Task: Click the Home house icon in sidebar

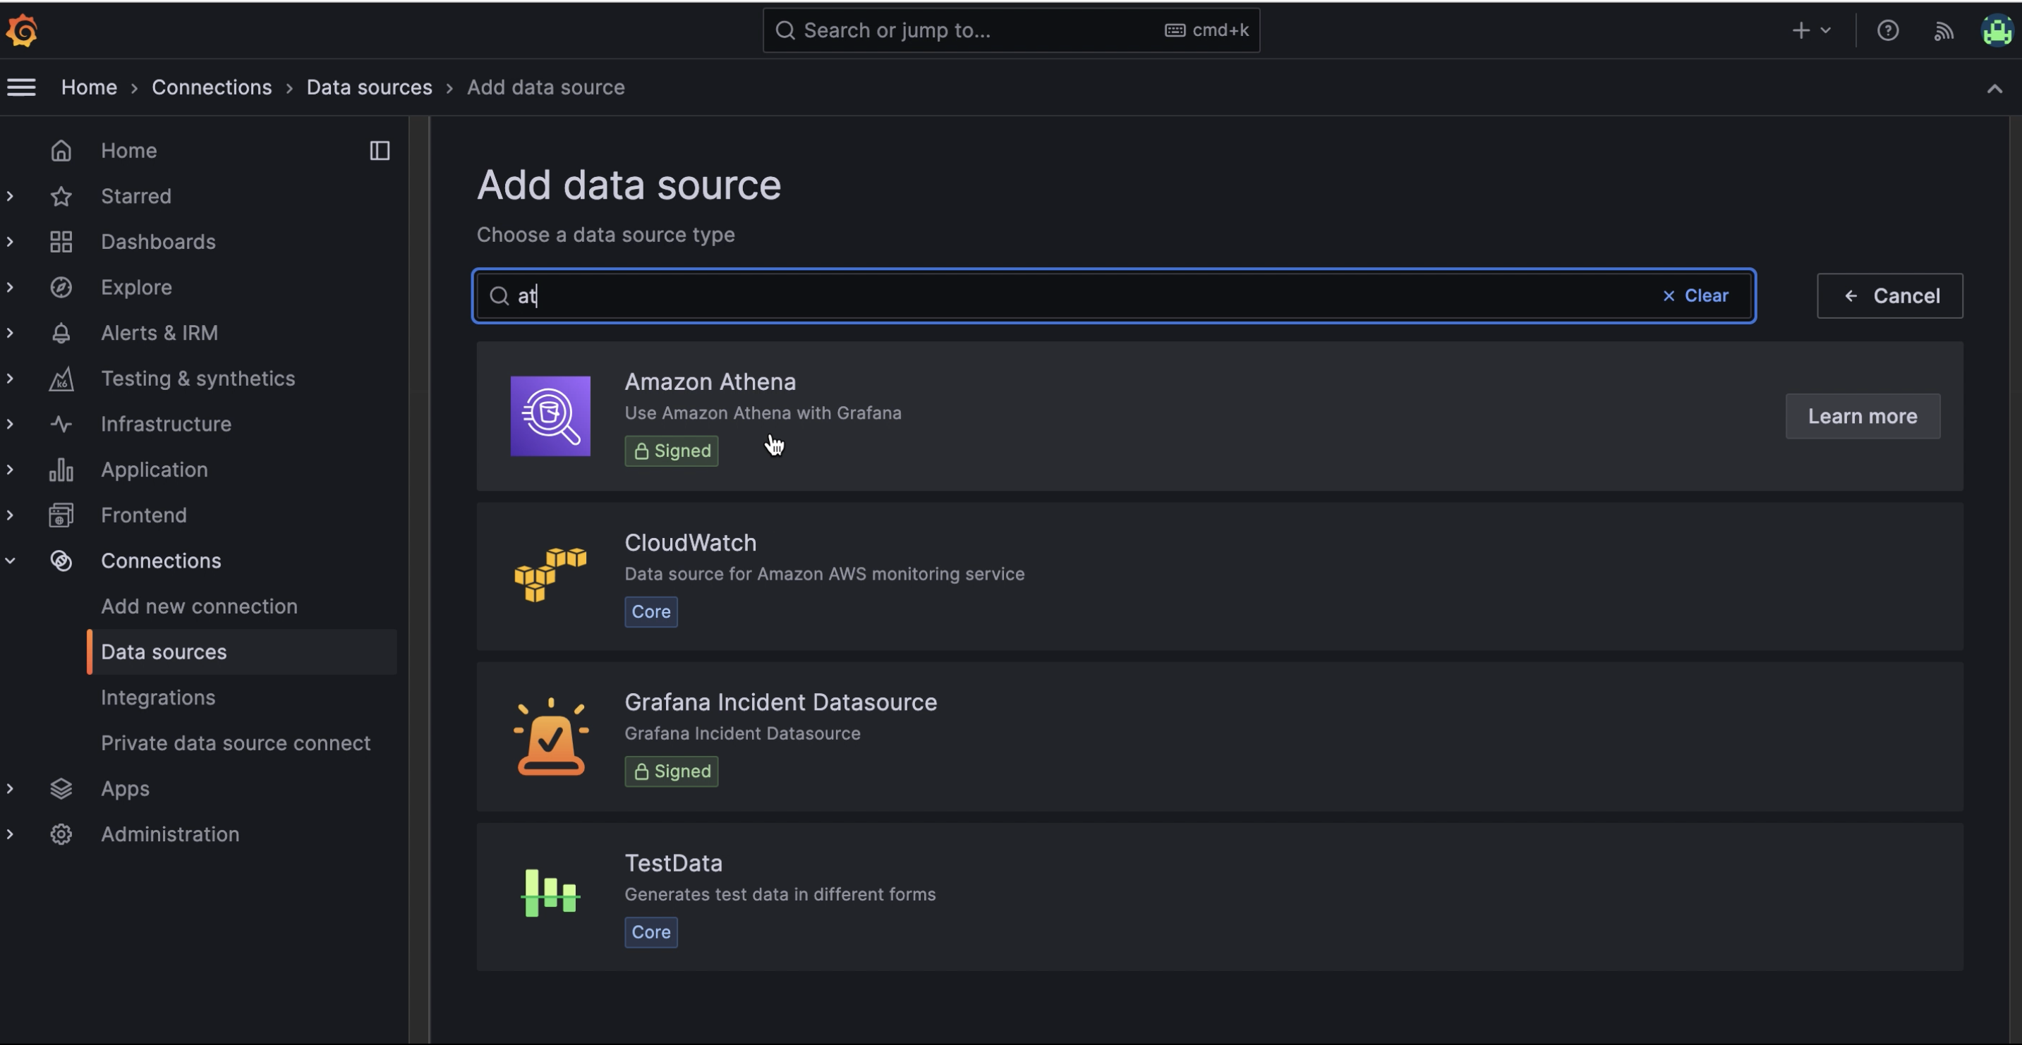Action: click(61, 151)
